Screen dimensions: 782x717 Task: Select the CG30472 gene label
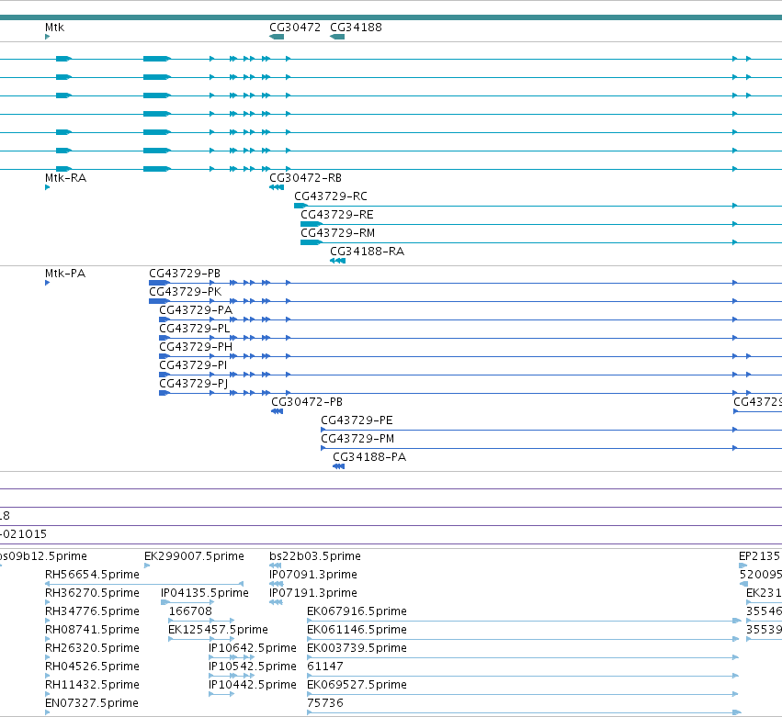295,28
